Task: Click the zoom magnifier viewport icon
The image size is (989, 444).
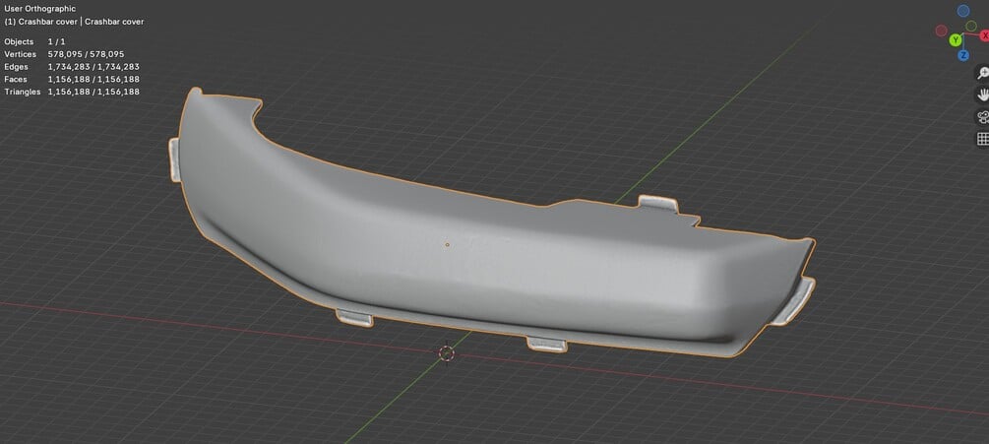Action: (x=983, y=73)
